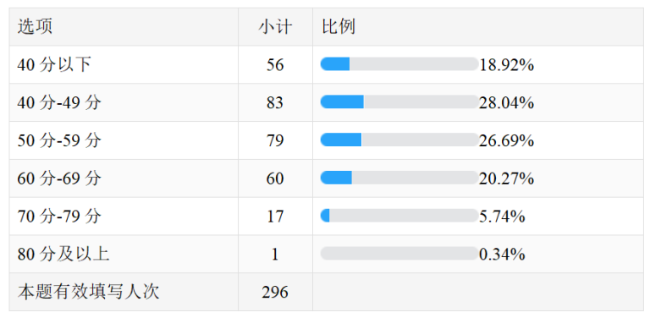Select the 80分及以上 option label

[63, 255]
